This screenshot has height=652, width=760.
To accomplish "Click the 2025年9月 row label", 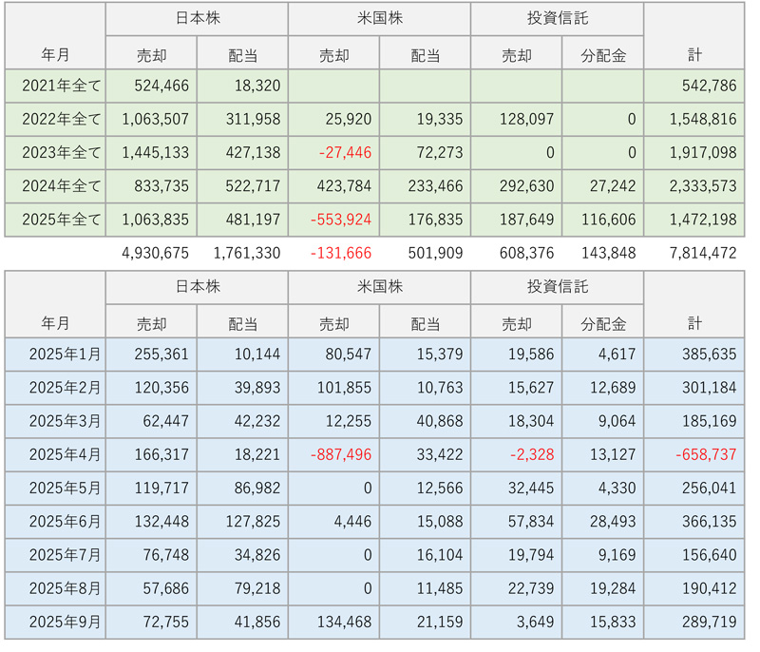I will point(65,623).
